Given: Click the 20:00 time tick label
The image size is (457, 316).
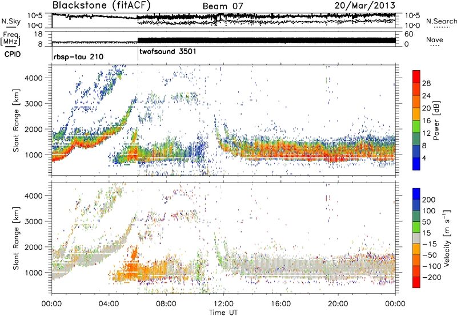Looking at the screenshot, I should (x=338, y=304).
